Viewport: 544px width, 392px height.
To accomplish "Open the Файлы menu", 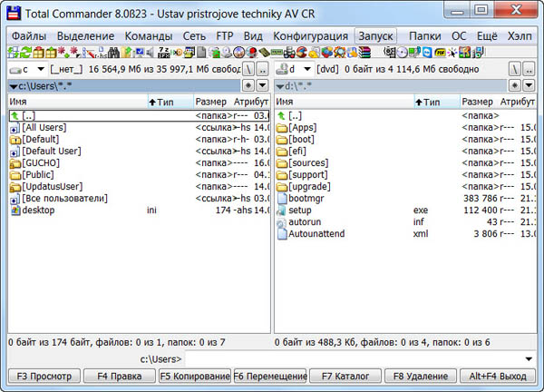I will point(29,35).
